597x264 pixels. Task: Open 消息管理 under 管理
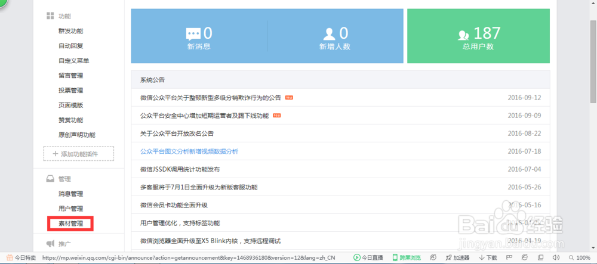click(x=71, y=194)
